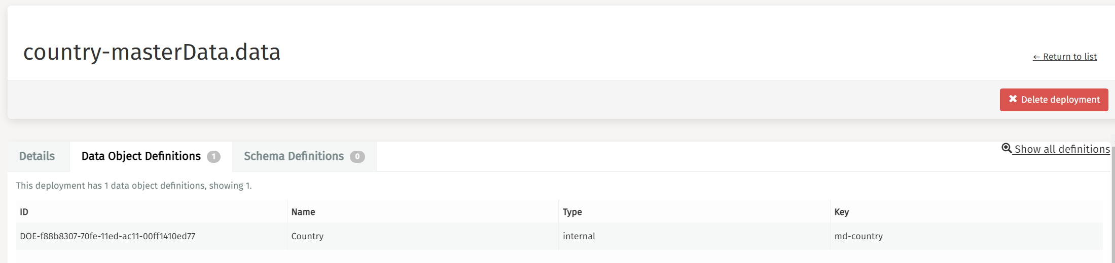Select the Data Object Definitions tab
This screenshot has height=263, width=1115.
(x=141, y=156)
